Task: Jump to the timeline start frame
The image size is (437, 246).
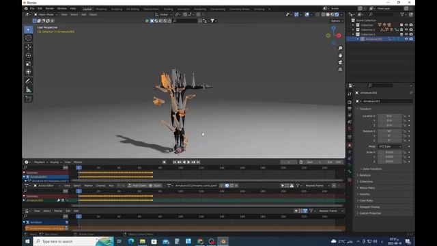Action: (175, 162)
